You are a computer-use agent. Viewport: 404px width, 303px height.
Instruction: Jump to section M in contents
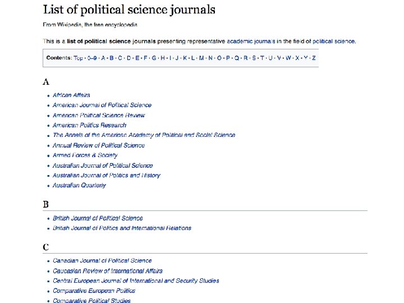pos(201,58)
